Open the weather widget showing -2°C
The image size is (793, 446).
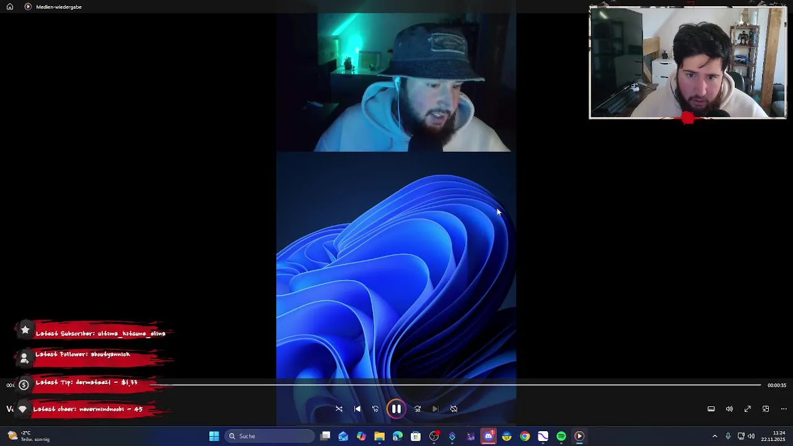tap(30, 436)
